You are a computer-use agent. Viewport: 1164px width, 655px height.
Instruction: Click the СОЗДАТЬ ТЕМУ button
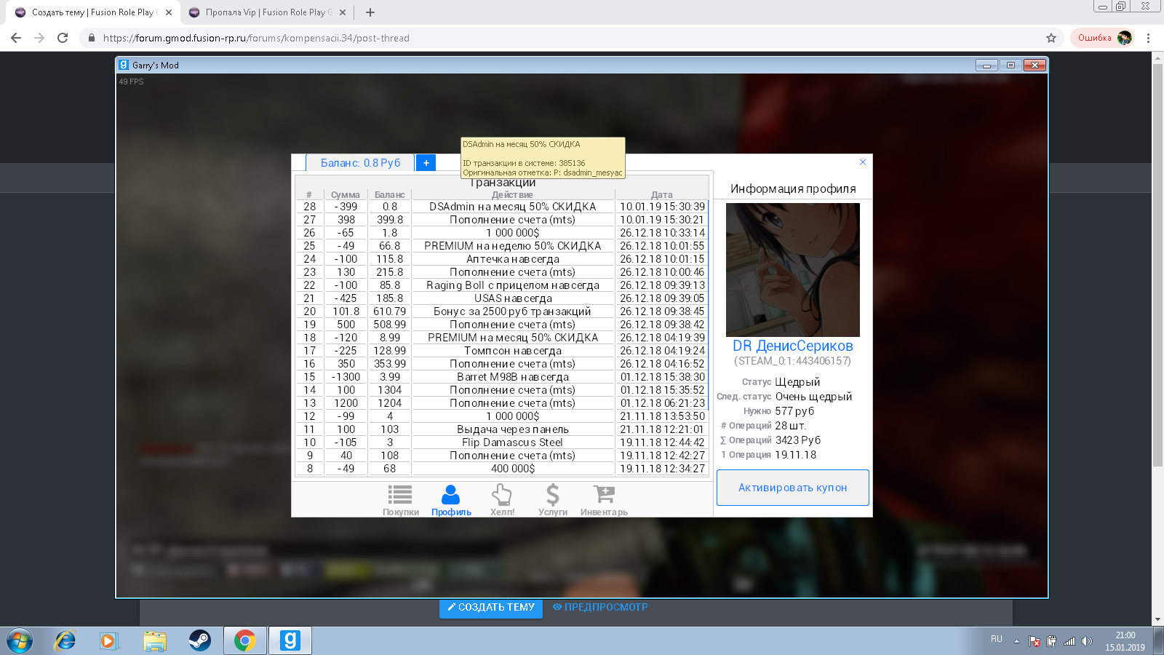coord(491,608)
